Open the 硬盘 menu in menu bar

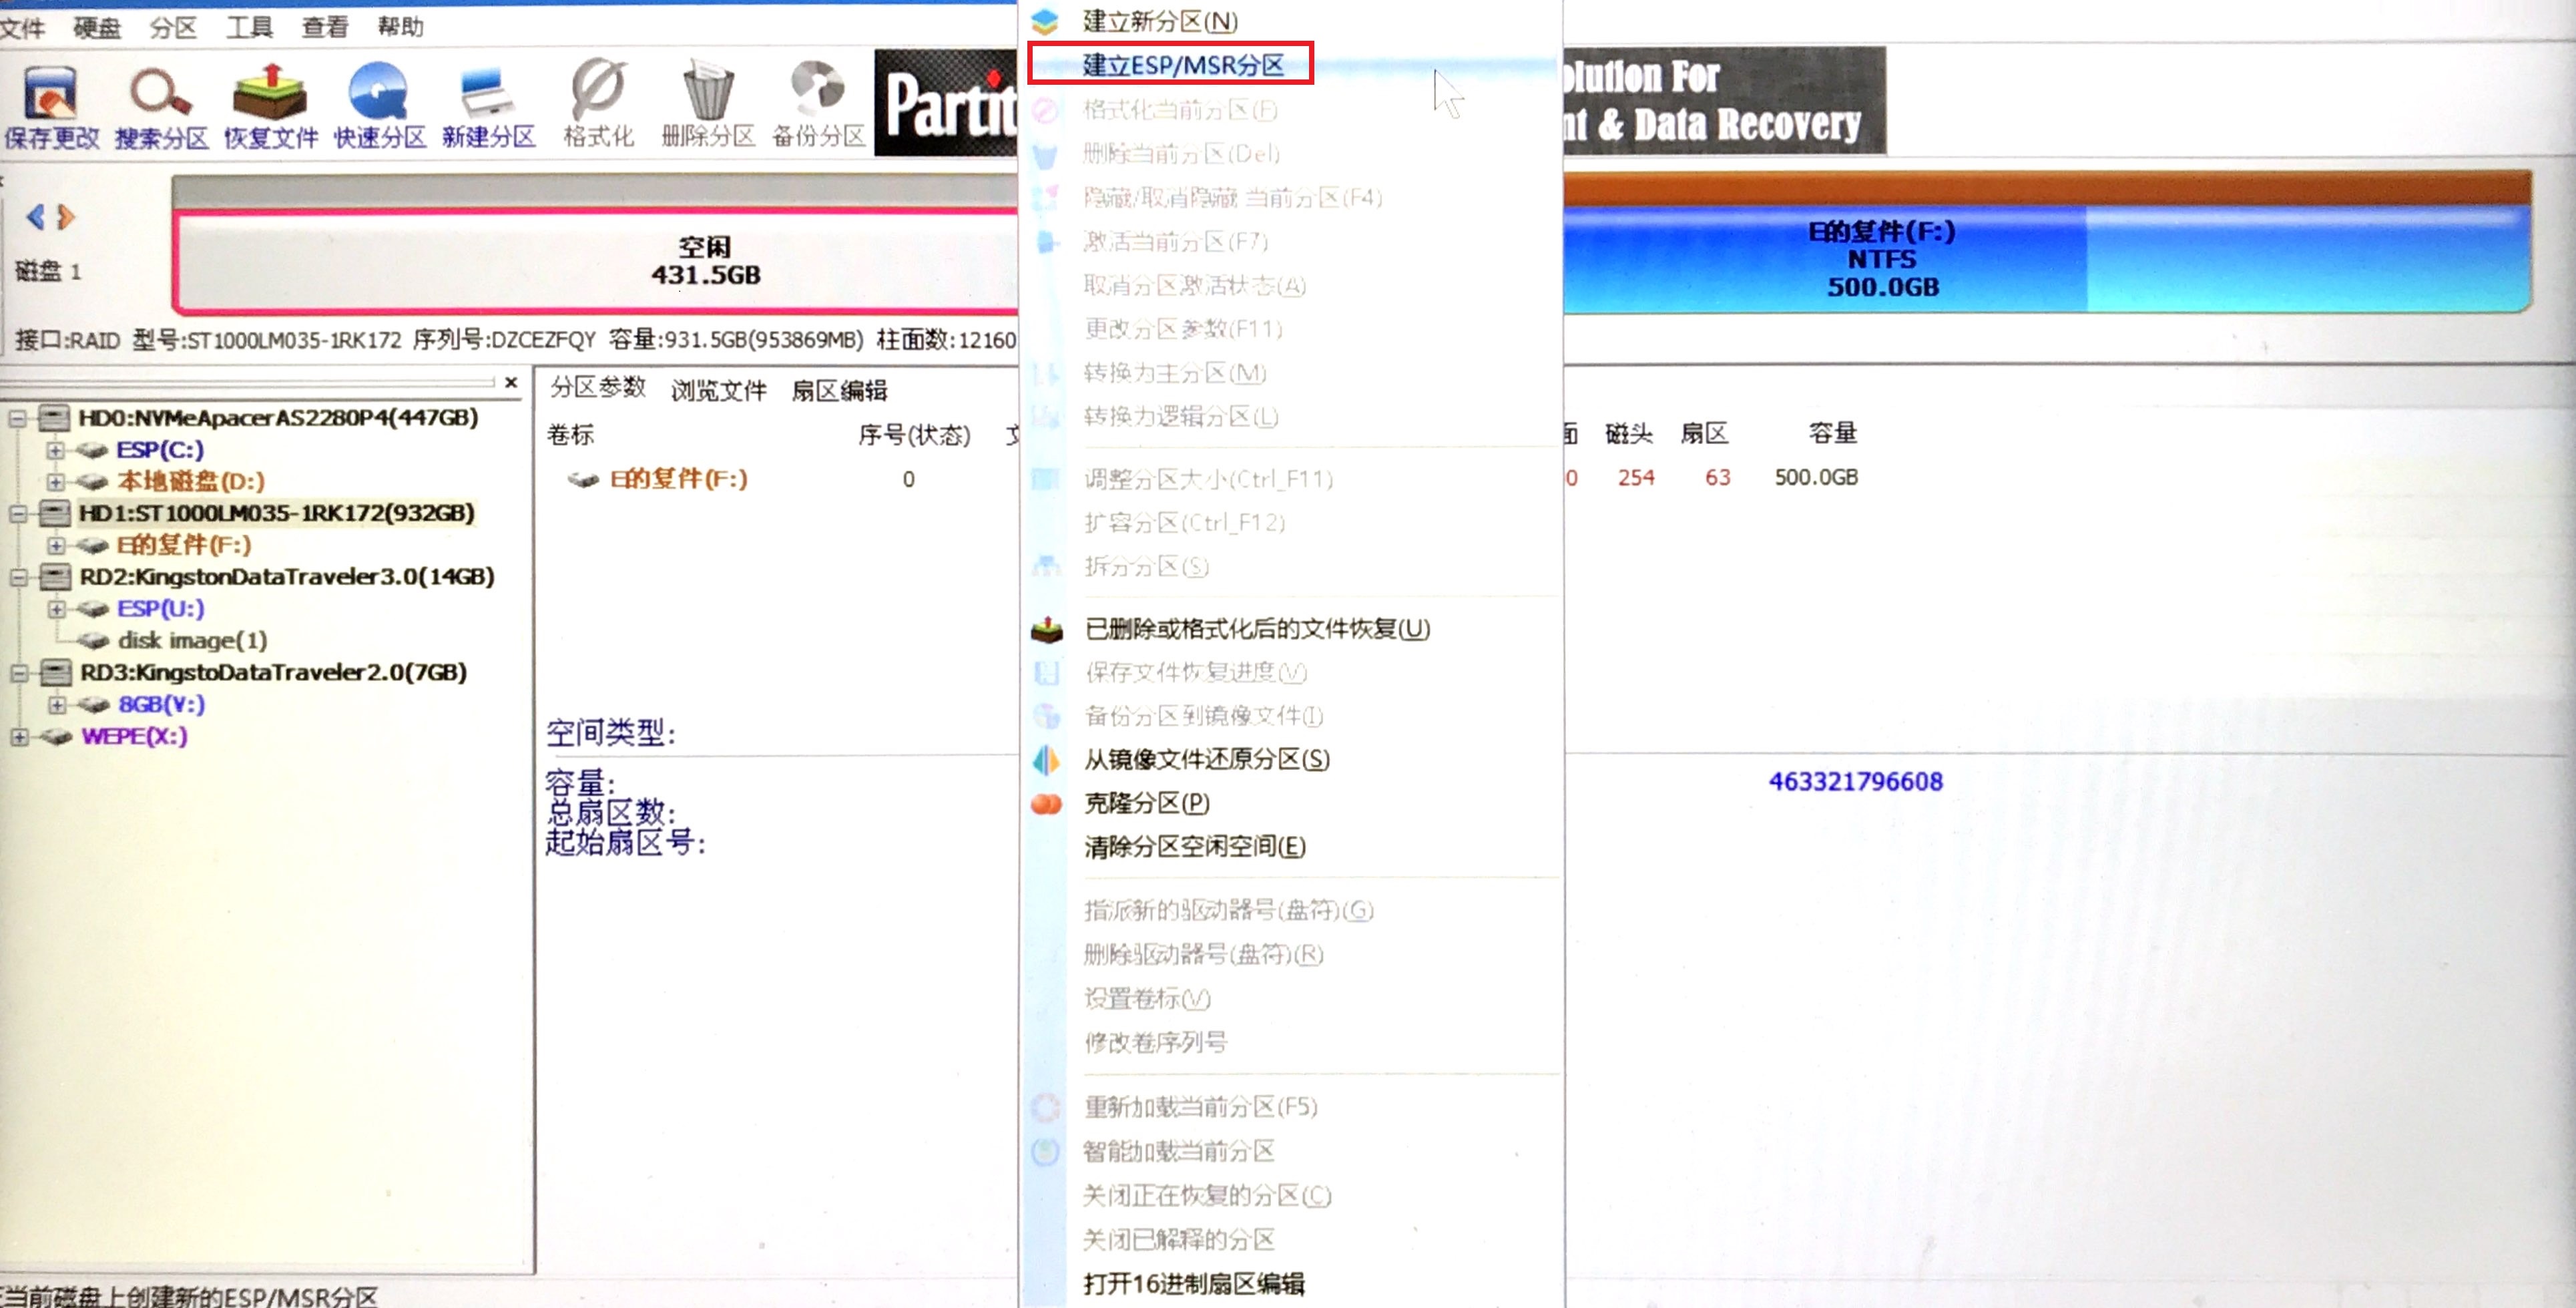(x=97, y=27)
